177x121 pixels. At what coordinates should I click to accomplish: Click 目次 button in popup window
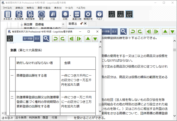click(x=37, y=39)
